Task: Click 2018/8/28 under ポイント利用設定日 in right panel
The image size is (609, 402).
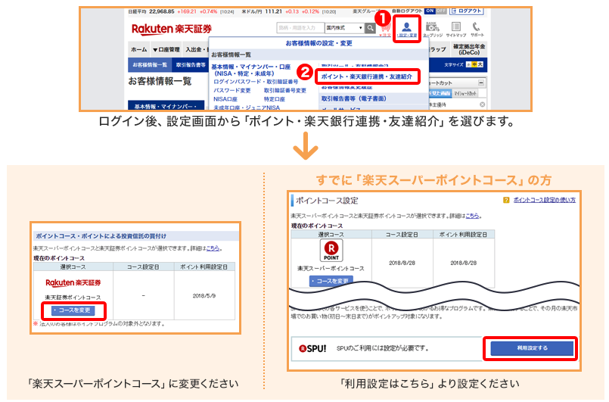Action: (463, 263)
